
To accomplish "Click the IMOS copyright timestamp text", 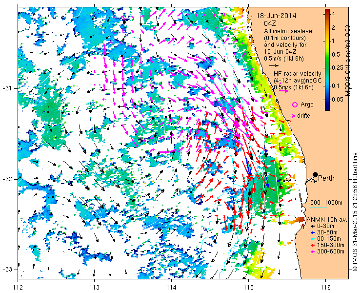I will pyautogui.click(x=355, y=211).
